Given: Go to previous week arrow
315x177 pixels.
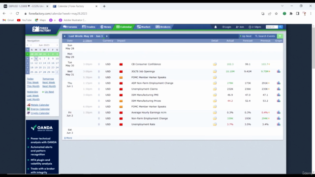Looking at the screenshot, I should (x=64, y=36).
